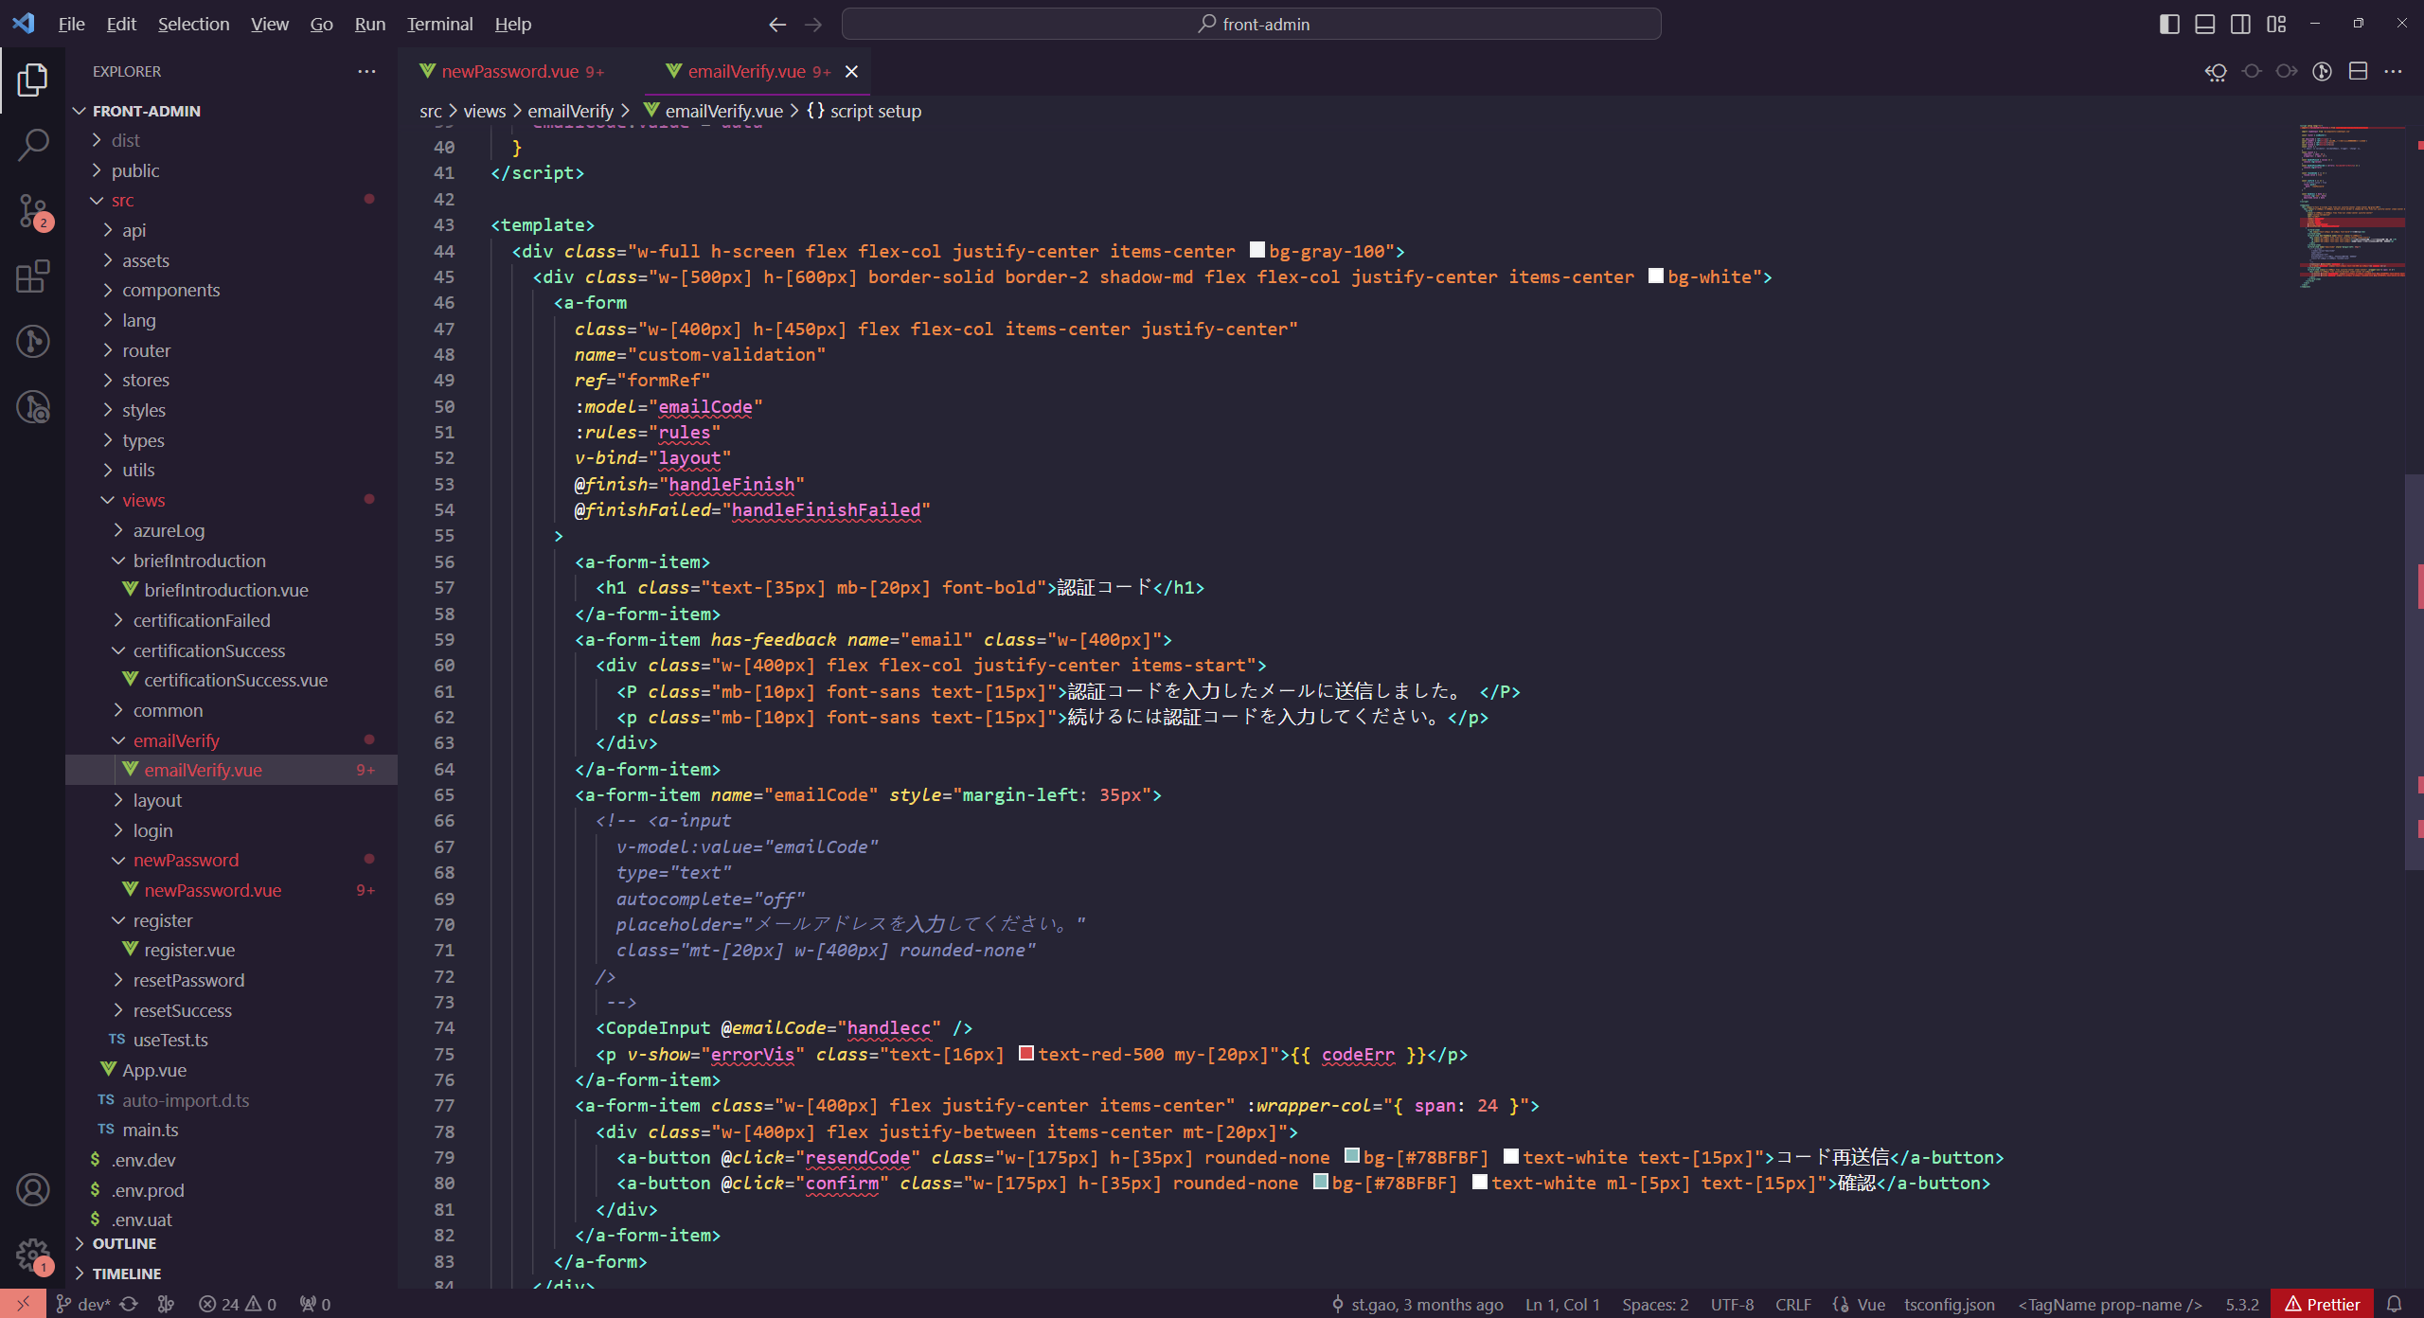Click the dev branch indicator
The height and width of the screenshot is (1318, 2424).
tap(83, 1304)
